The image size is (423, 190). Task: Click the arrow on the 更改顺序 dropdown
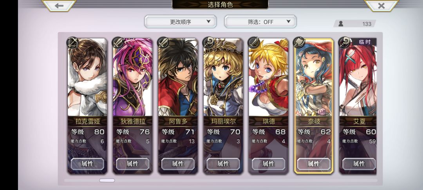[x=208, y=22]
